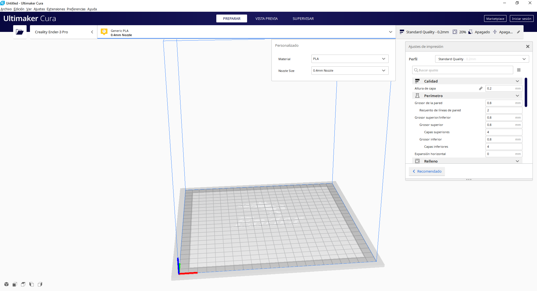
Task: Click the Calidad section icon
Action: (417, 81)
